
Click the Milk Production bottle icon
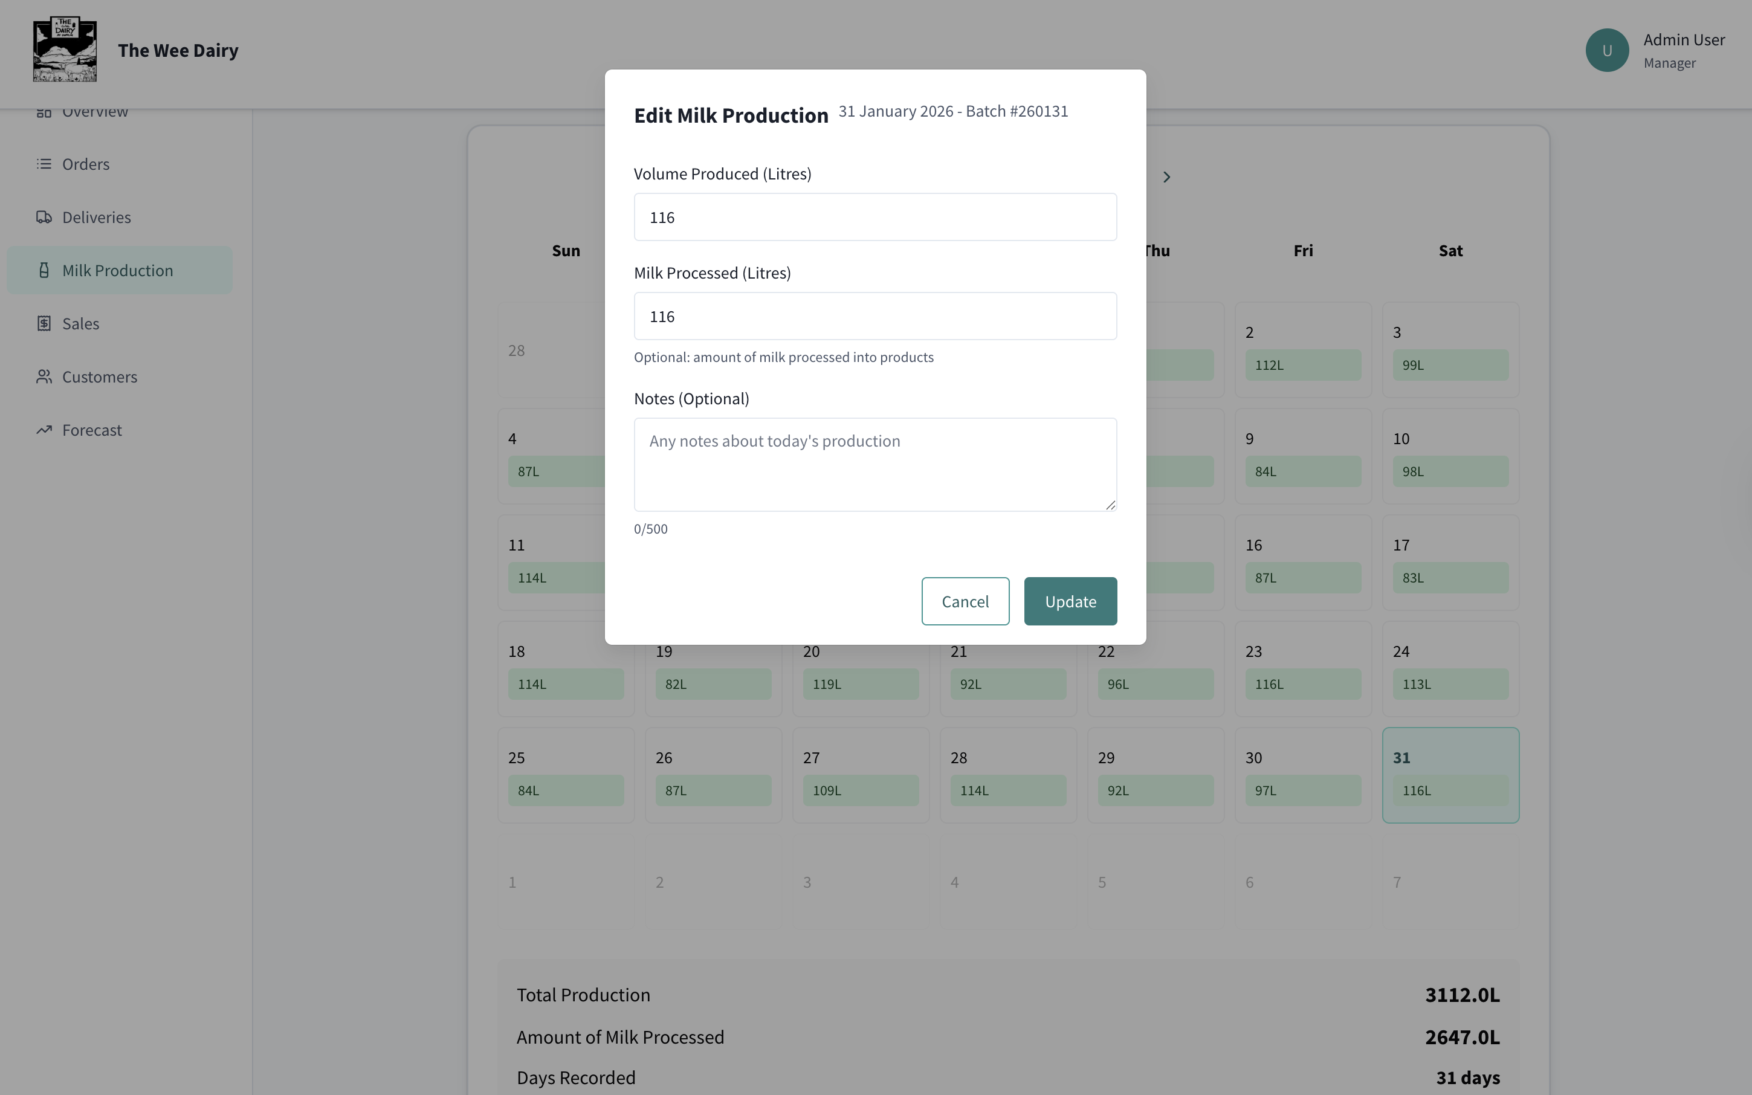[x=44, y=270]
